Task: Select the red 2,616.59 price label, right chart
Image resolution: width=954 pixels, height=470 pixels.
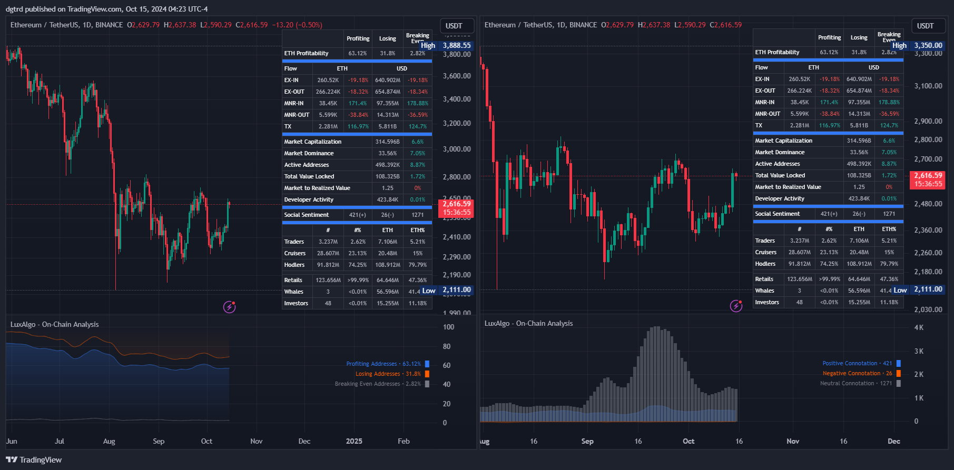Action: 928,179
